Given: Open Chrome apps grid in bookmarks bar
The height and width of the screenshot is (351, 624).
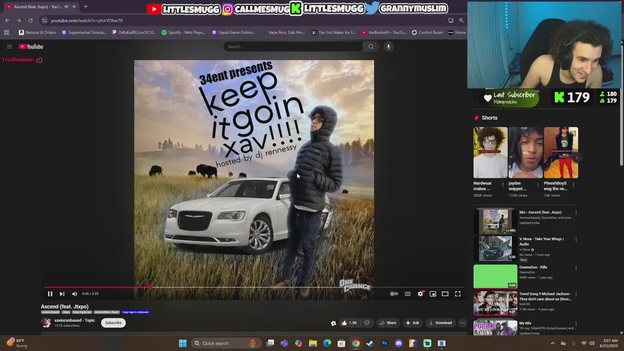Looking at the screenshot, I should (x=6, y=33).
